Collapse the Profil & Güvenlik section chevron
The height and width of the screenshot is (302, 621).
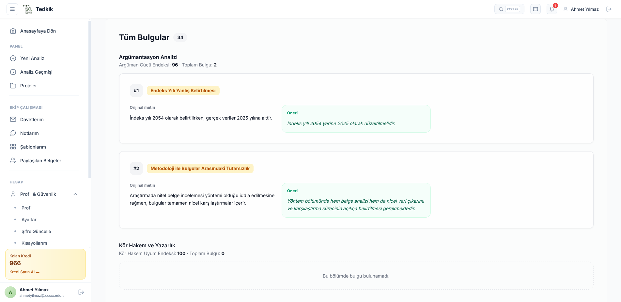click(75, 194)
